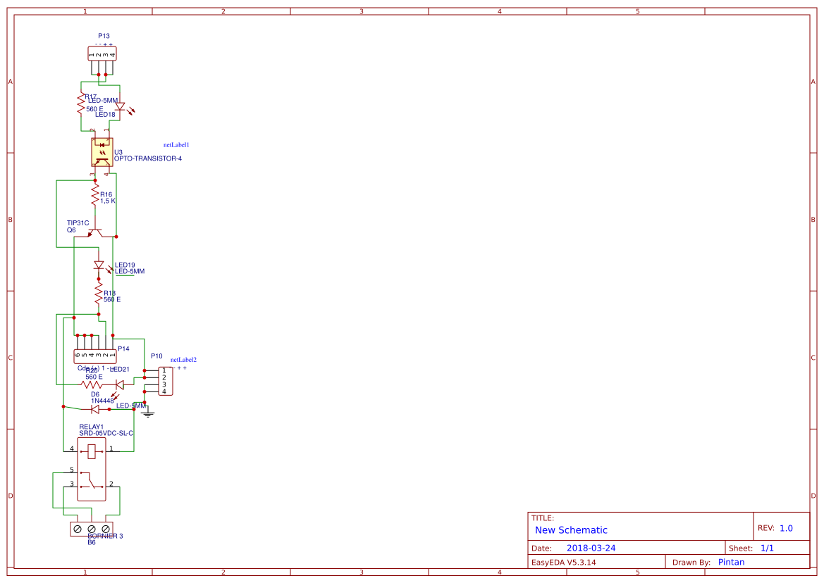Viewport: 824px width, 583px height.
Task: Click the netLabel2 net label
Action: 183,360
